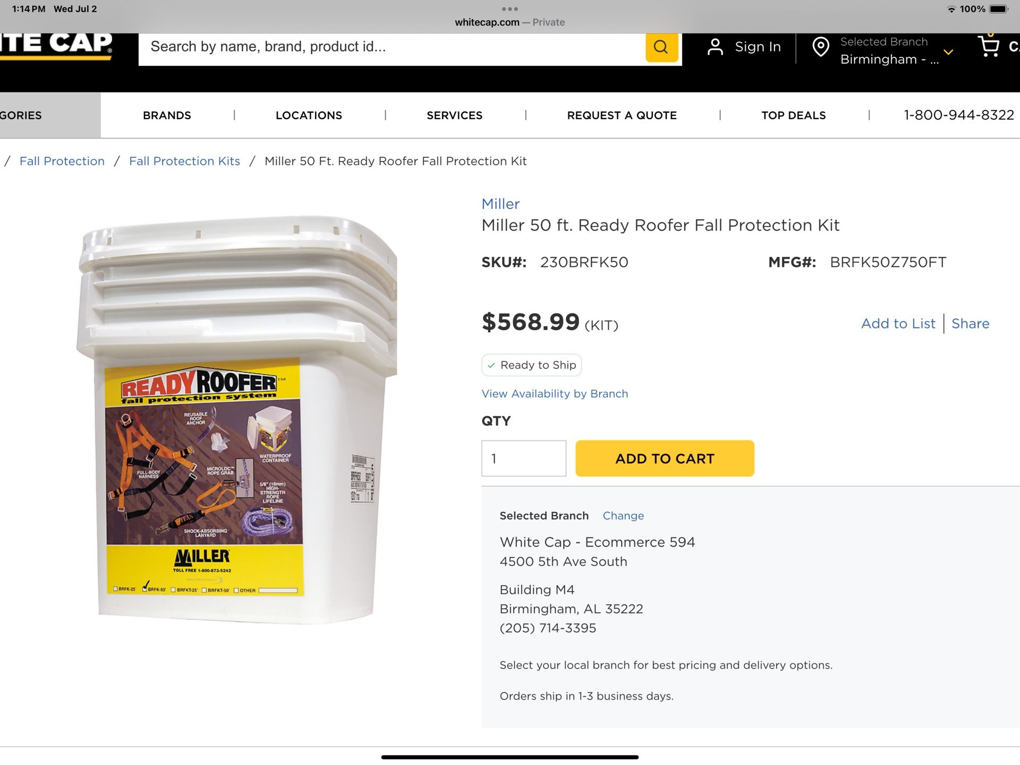Click the Change branch link
This screenshot has width=1020, height=765.
623,516
